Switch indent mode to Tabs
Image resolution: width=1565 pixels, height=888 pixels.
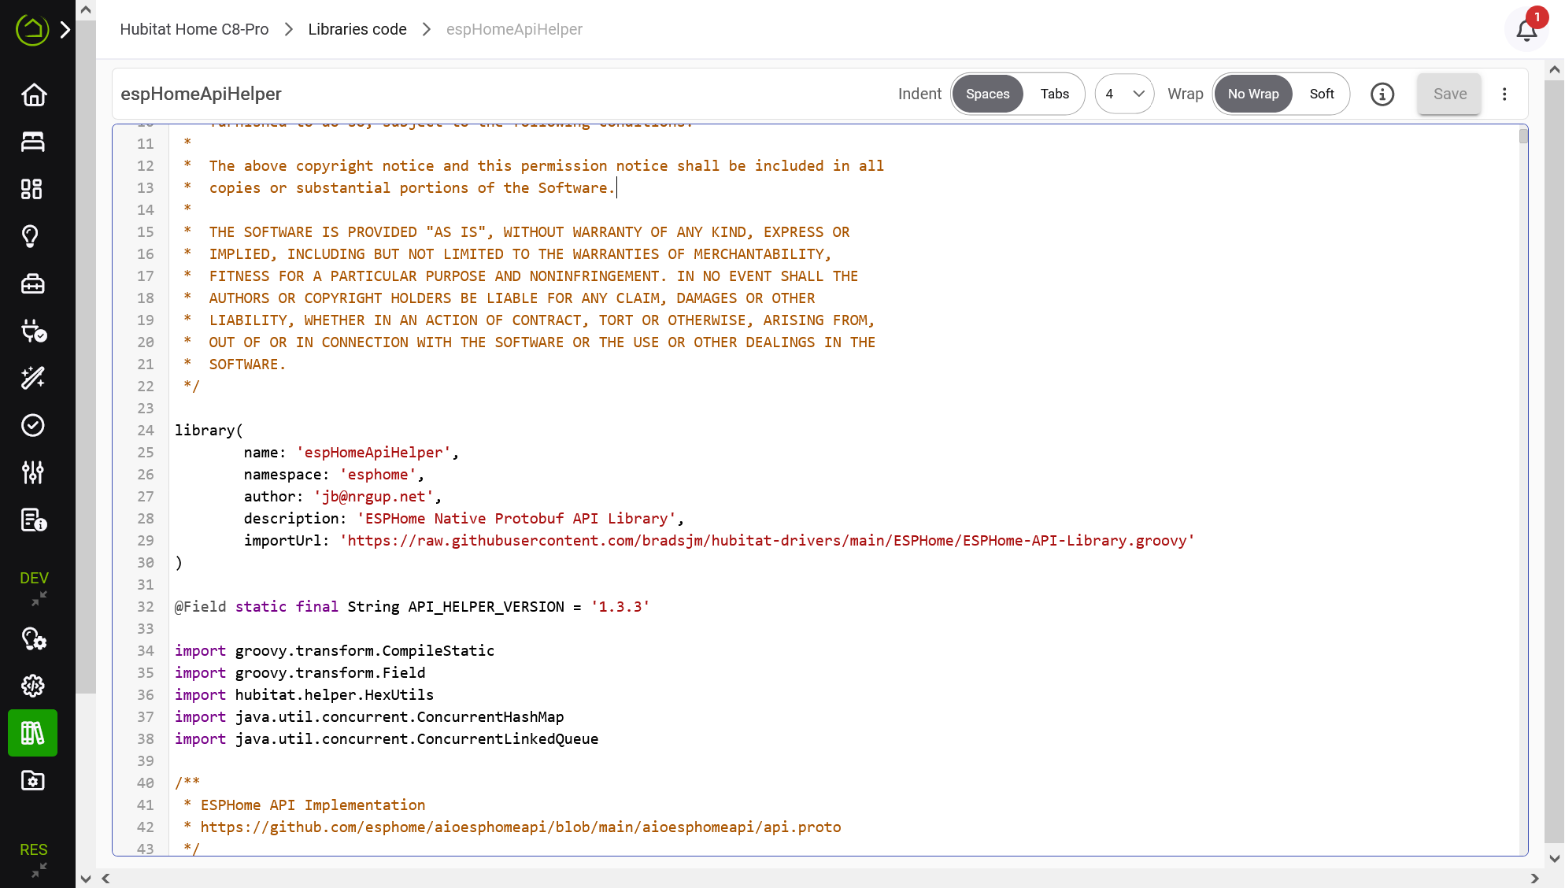(x=1054, y=94)
